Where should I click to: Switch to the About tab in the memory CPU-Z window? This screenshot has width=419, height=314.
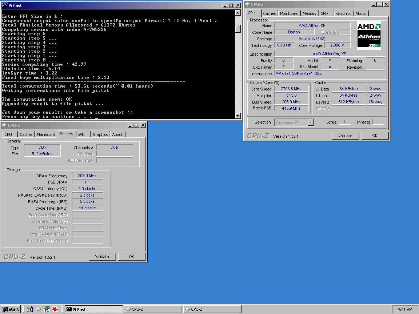117,134
